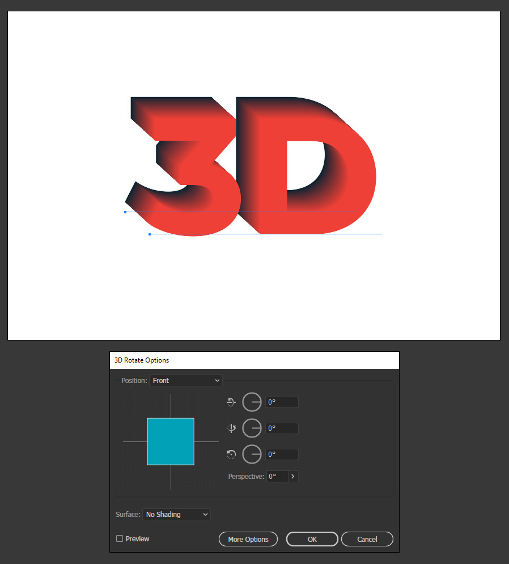Image resolution: width=509 pixels, height=564 pixels.
Task: Expand the Perspective slider arrow
Action: [x=293, y=476]
